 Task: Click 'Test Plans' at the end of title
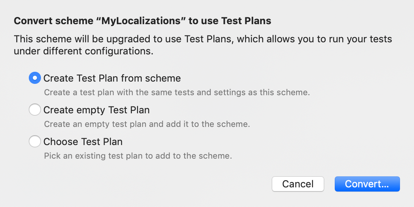(x=246, y=21)
